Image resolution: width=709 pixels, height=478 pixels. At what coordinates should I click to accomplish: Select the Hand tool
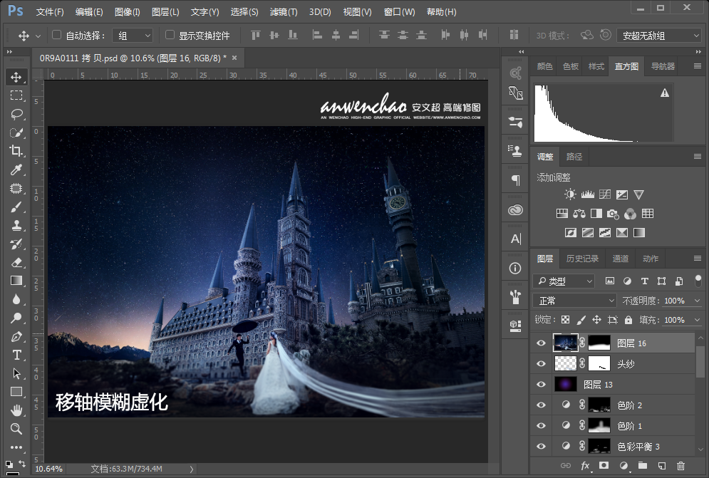click(16, 410)
